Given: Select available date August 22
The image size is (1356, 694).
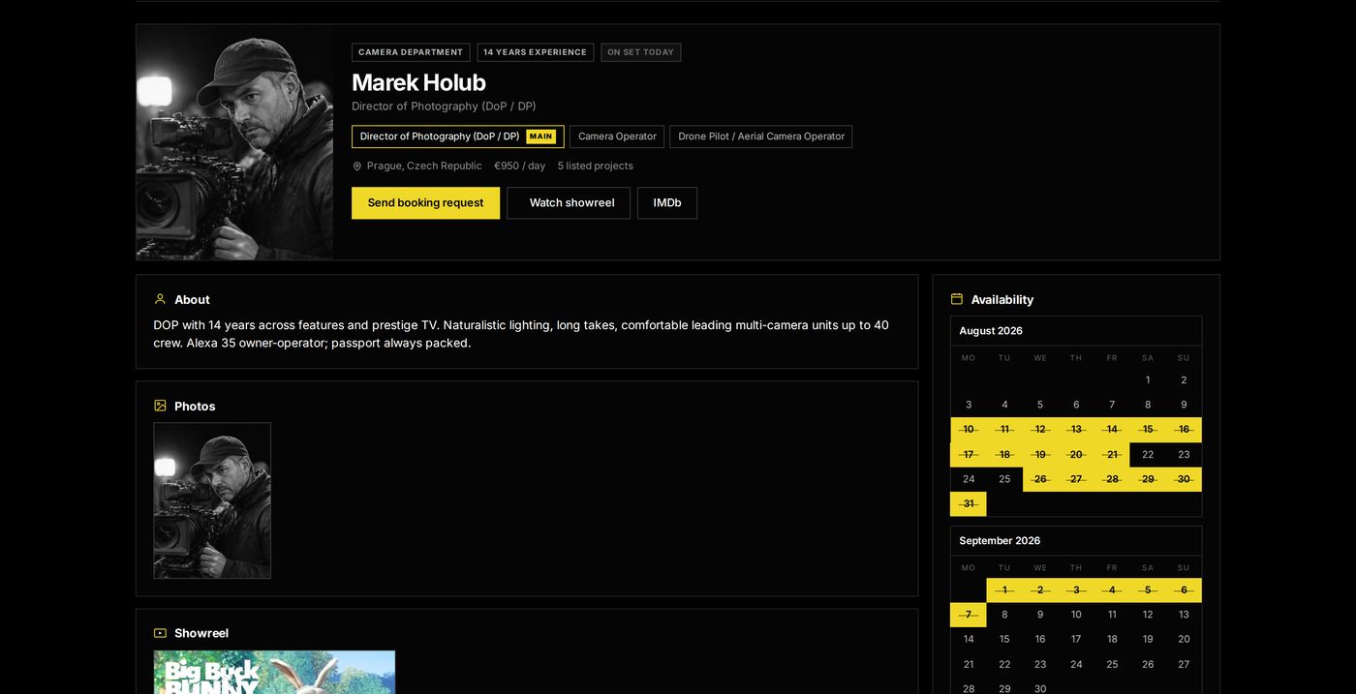Looking at the screenshot, I should pyautogui.click(x=1148, y=455).
